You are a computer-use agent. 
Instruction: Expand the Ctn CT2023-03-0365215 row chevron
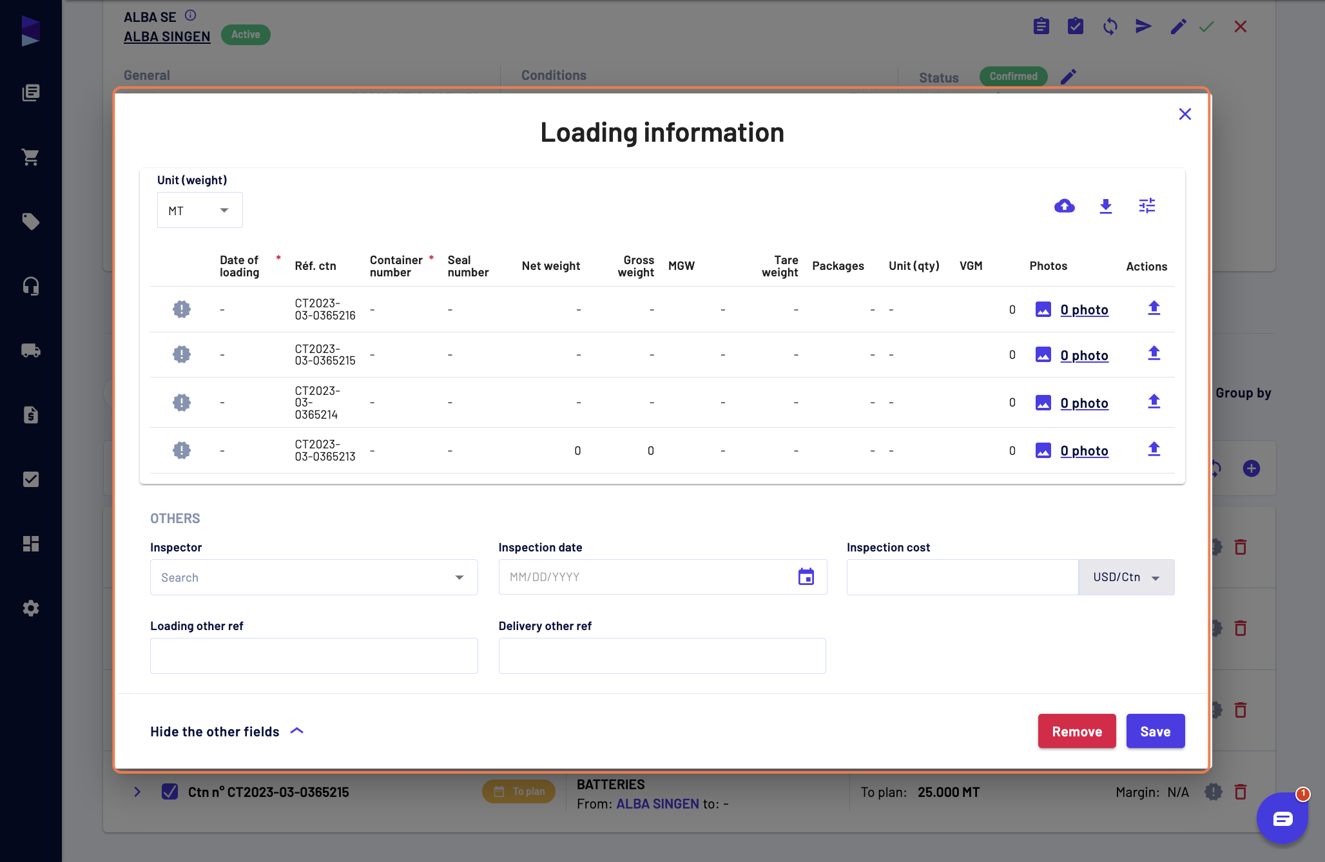pyautogui.click(x=137, y=792)
